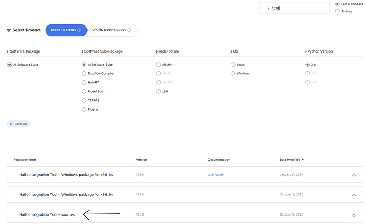Click the close icon in Clear all
This screenshot has height=224, width=366.
[x=11, y=124]
